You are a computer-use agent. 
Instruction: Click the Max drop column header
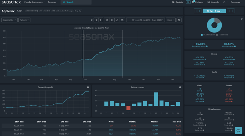176,122
